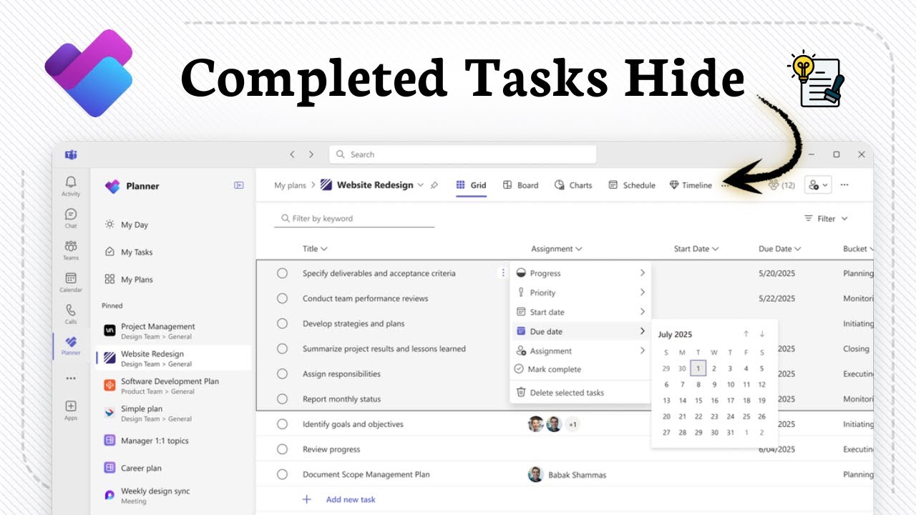Open My Day view
Screen dimensions: 916x515
126,225
